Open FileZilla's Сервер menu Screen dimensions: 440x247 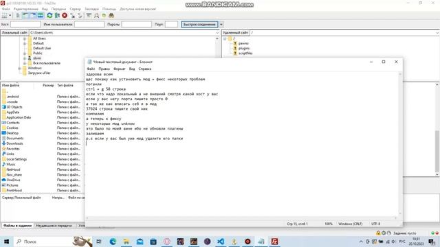point(75,9)
